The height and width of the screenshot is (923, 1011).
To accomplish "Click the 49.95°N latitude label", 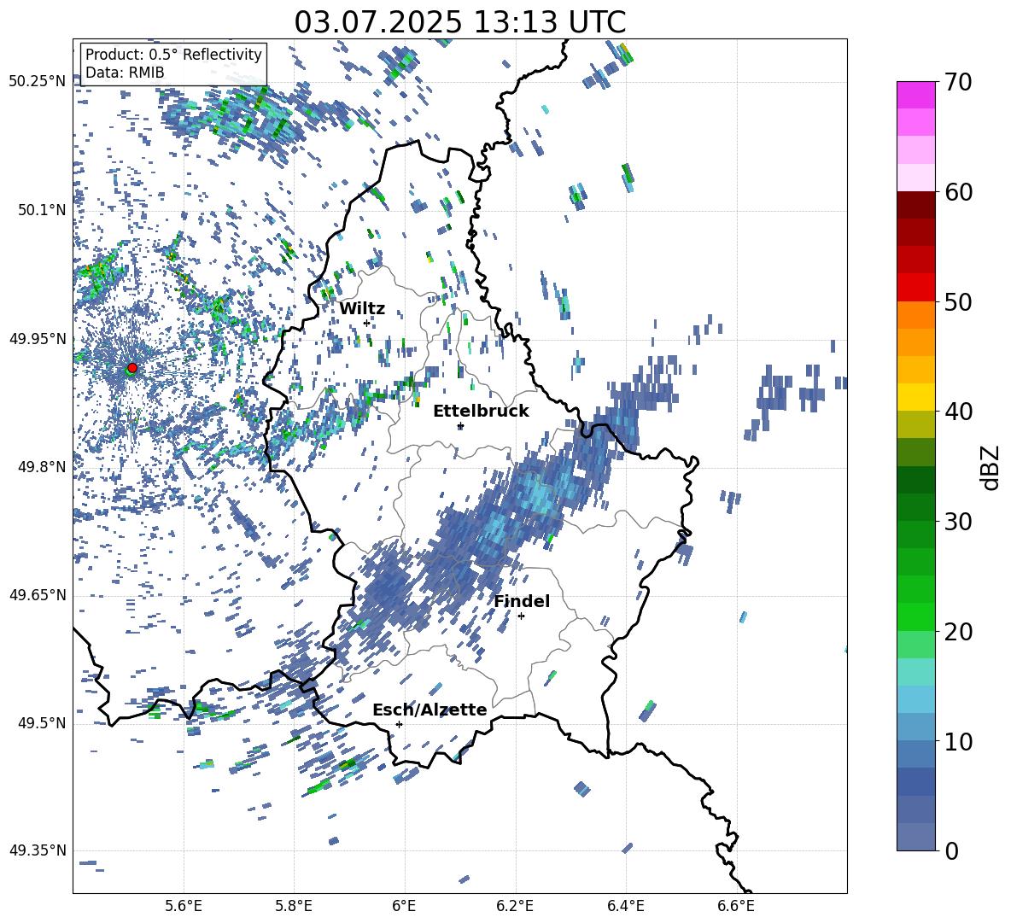I will (38, 338).
